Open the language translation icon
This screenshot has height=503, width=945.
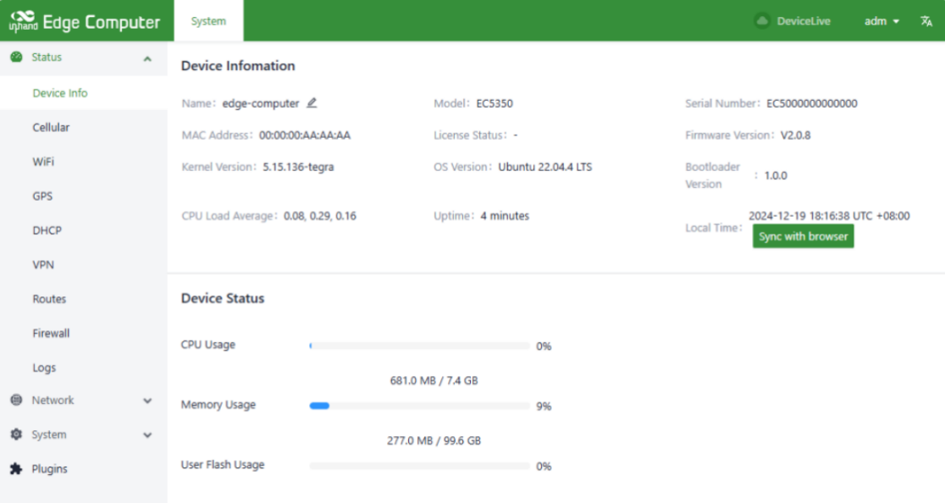926,21
